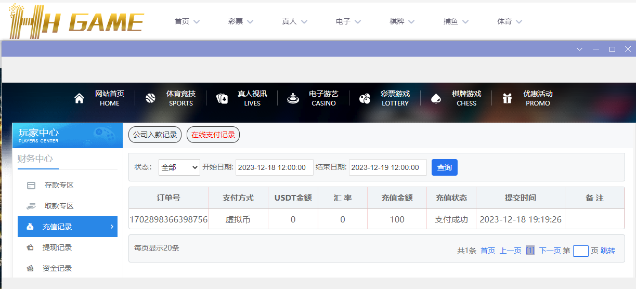Click the roulette icon for 电子游艺
636x289 pixels.
[293, 98]
